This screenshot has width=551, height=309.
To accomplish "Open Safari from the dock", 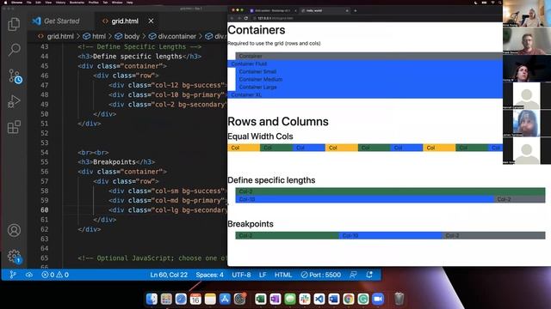I will 181,299.
